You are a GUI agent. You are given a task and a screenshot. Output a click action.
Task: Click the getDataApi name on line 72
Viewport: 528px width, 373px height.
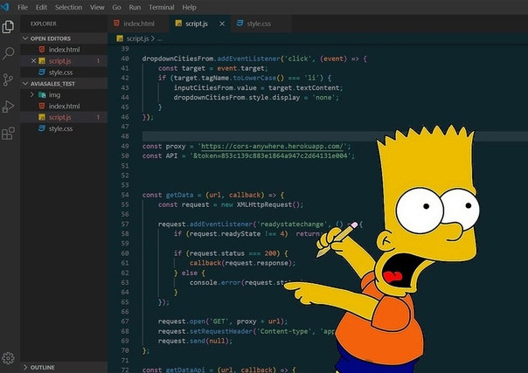pyautogui.click(x=185, y=370)
